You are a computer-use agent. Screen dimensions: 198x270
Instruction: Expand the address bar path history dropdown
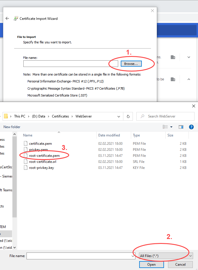click(119, 116)
